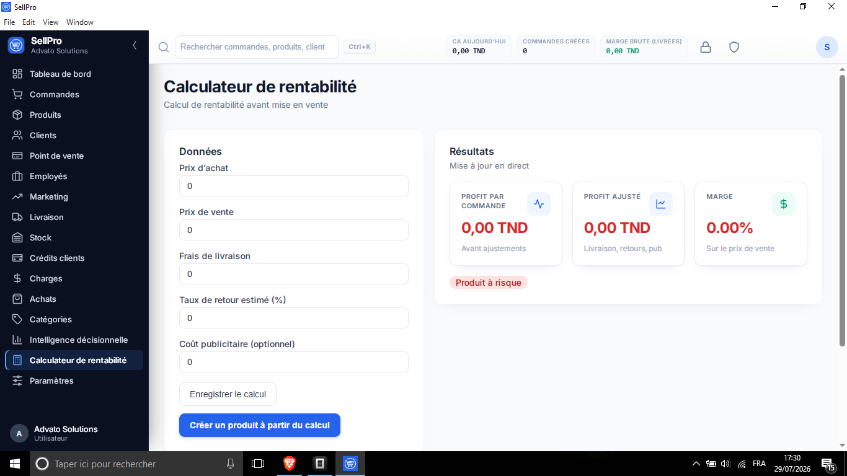Click the Stock database icon
The height and width of the screenshot is (476, 847).
(x=17, y=237)
